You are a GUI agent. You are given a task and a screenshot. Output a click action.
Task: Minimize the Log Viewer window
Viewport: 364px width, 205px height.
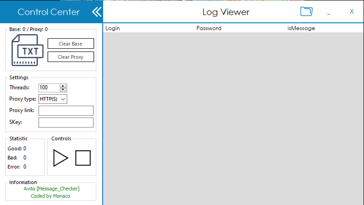(329, 14)
